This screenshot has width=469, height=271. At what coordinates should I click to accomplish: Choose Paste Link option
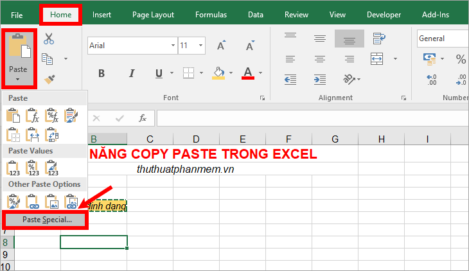pos(32,202)
